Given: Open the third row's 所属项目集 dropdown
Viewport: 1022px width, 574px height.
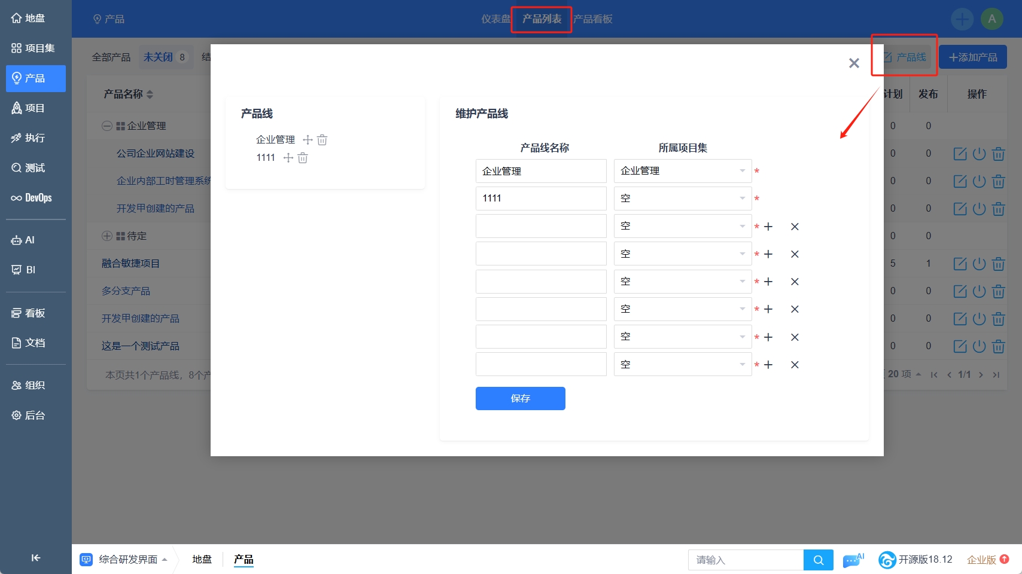Looking at the screenshot, I should 683,226.
